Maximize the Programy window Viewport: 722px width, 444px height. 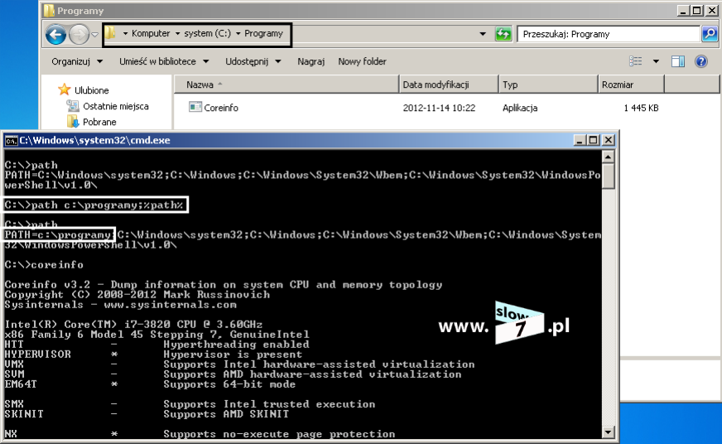tap(697, 10)
